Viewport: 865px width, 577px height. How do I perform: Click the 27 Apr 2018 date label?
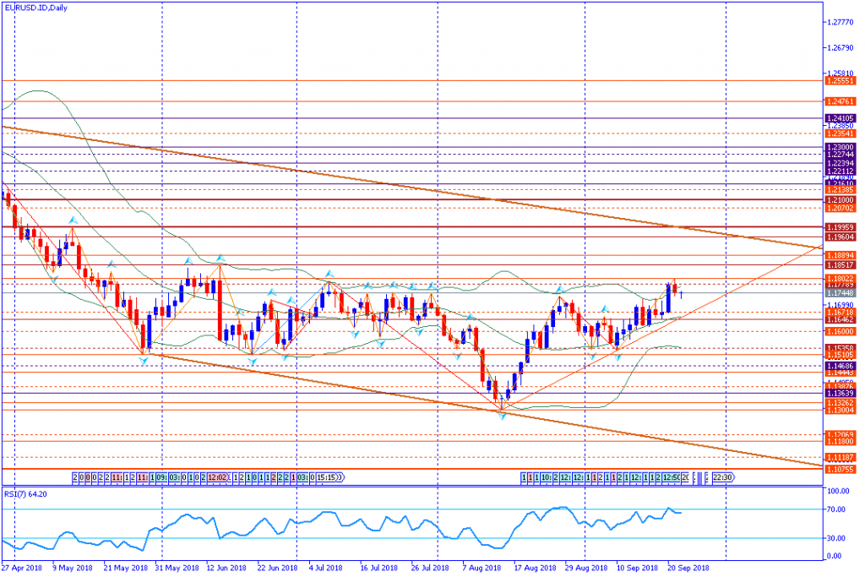[x=22, y=568]
